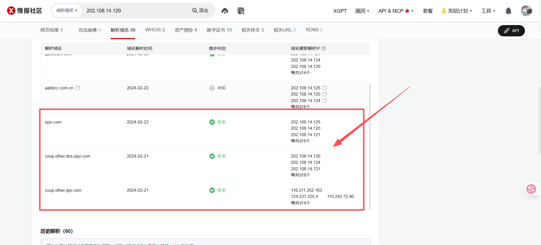Click the resolved domains table scrollbar
The height and width of the screenshot is (245, 541).
click(x=370, y=147)
